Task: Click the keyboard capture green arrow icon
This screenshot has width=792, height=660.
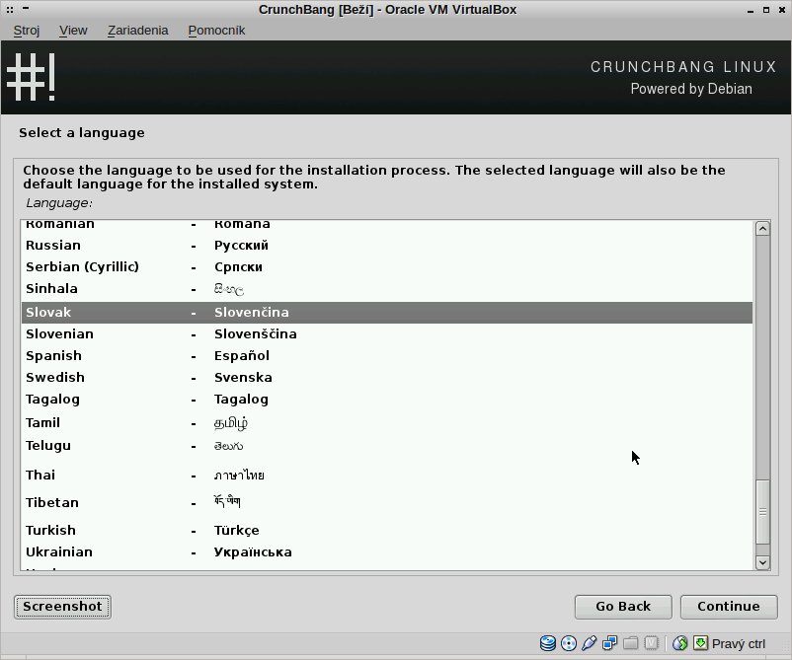Action: click(700, 643)
